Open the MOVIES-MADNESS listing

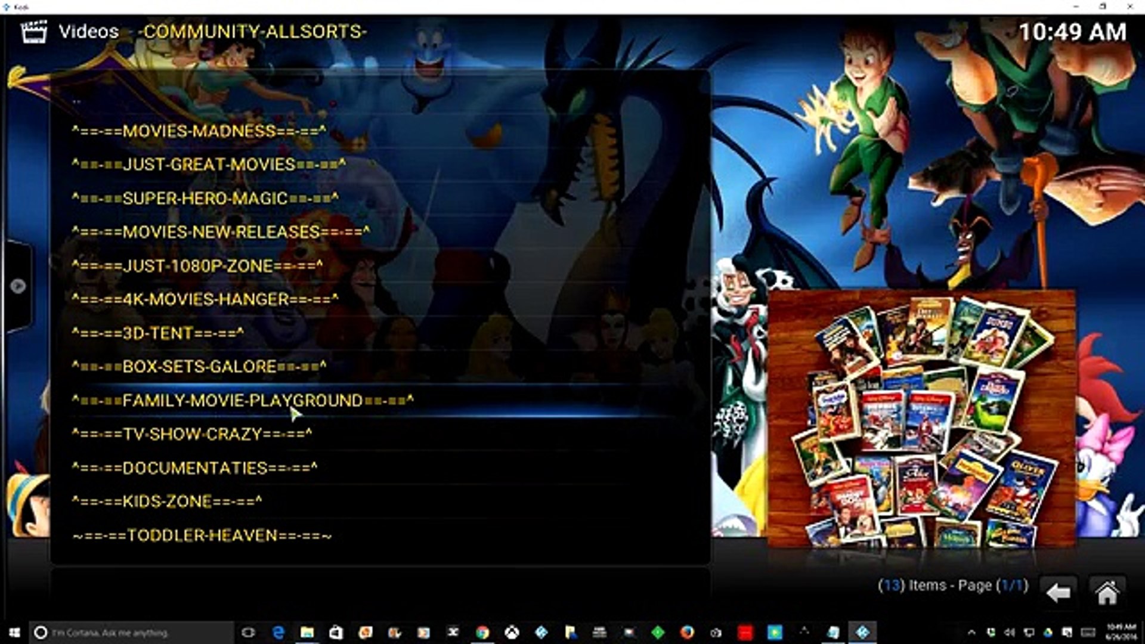click(x=198, y=132)
